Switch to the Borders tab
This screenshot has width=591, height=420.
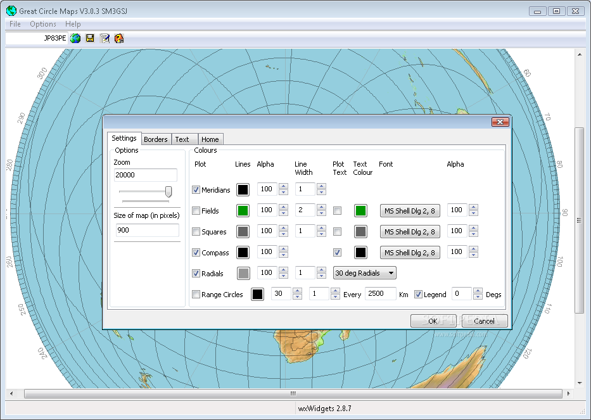coord(156,139)
